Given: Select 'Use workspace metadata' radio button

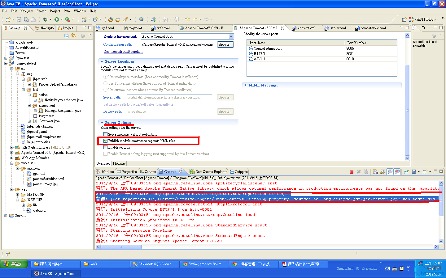Looking at the screenshot, I should coord(105,77).
